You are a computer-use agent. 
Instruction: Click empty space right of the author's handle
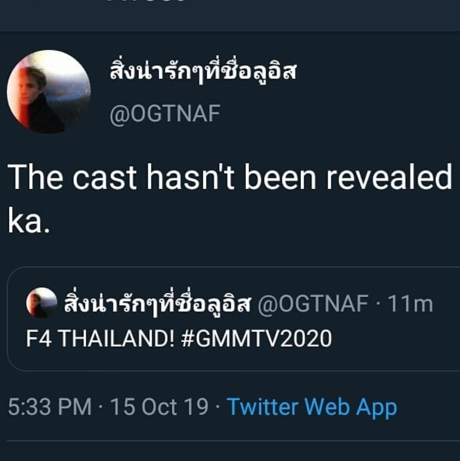coord(341,114)
